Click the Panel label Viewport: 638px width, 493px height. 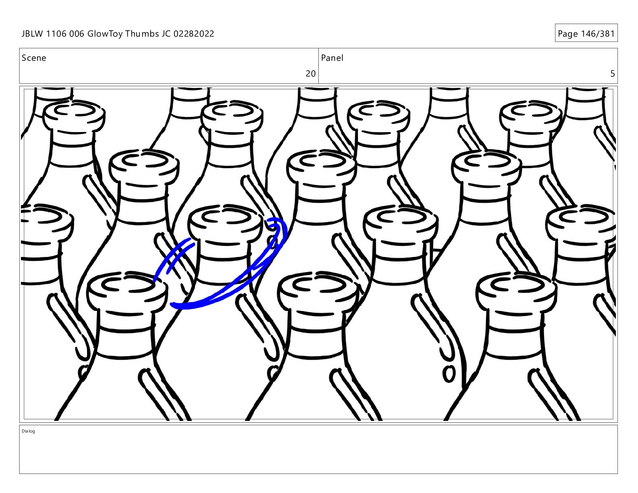tap(332, 58)
